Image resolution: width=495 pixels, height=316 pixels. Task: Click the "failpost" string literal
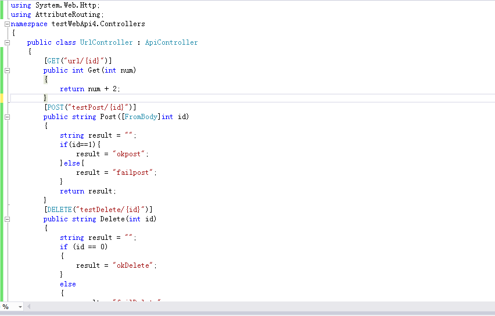pos(133,173)
